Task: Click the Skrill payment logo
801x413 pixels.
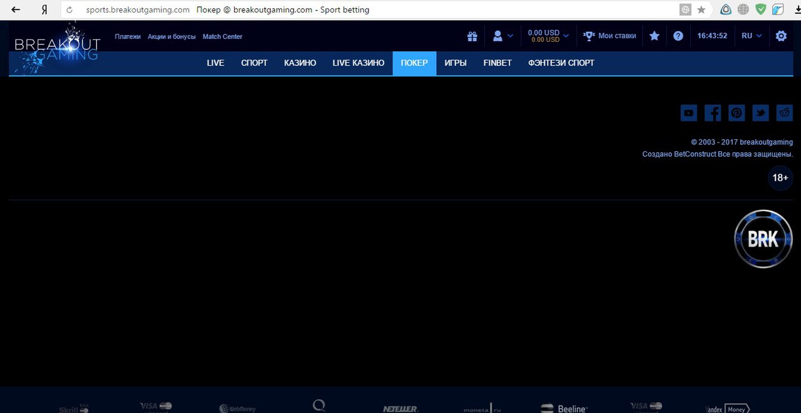Action: pos(73,409)
